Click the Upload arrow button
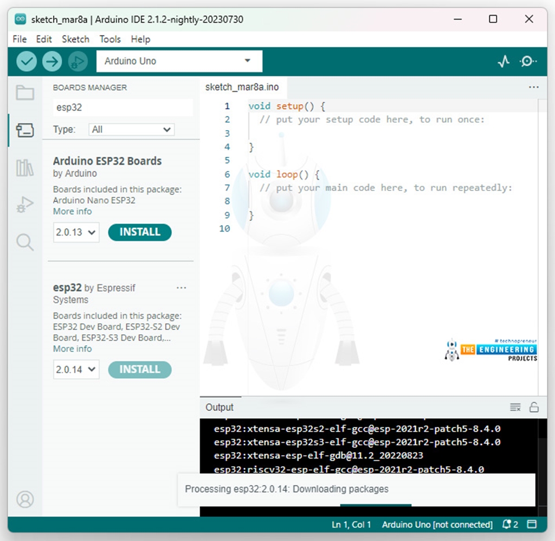Image resolution: width=555 pixels, height=541 pixels. tap(52, 61)
